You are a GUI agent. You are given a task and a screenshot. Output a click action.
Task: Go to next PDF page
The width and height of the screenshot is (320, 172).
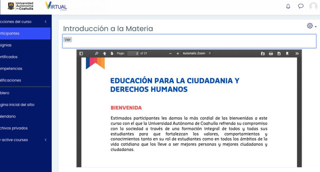click(112, 53)
